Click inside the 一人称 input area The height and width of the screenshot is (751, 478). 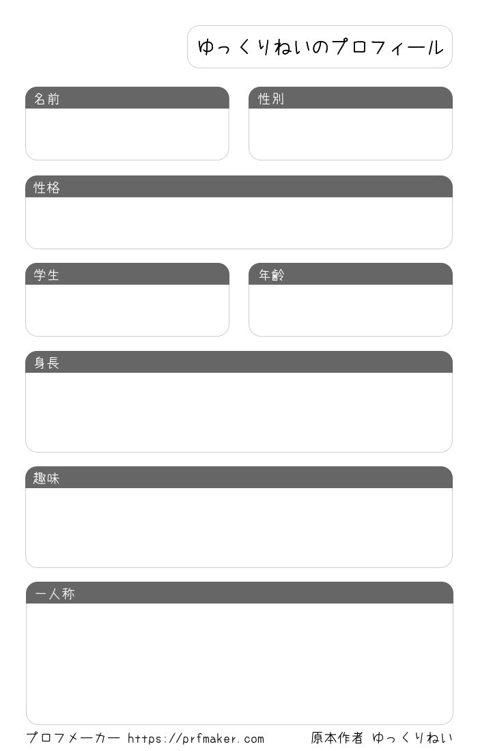click(240, 664)
